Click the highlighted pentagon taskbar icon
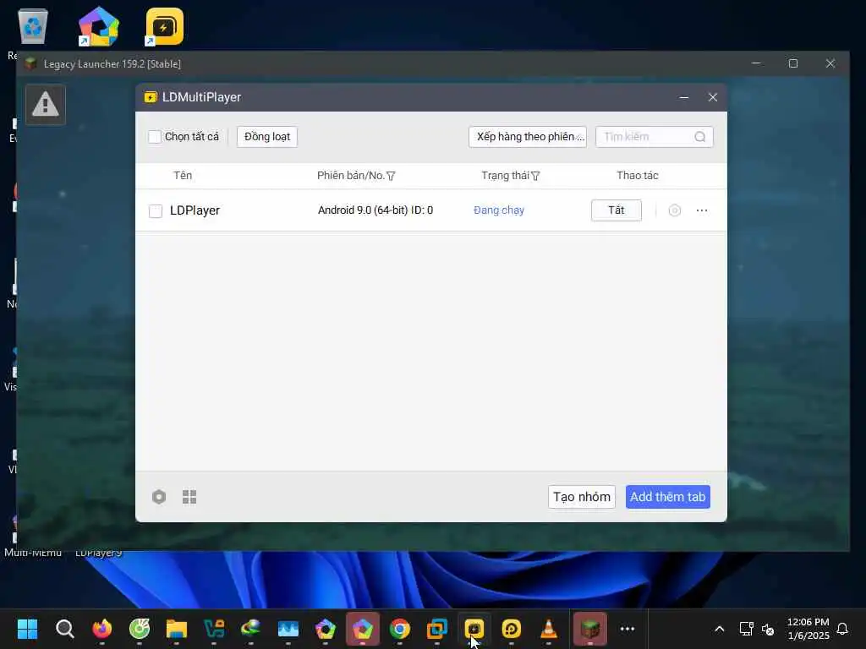Viewport: 866px width, 649px height. click(363, 629)
